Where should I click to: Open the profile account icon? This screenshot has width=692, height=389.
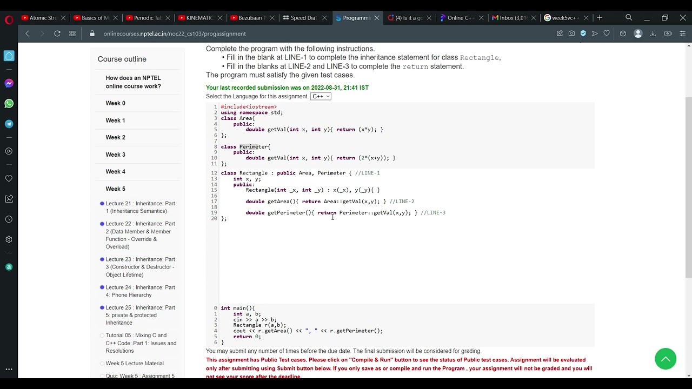click(x=638, y=33)
